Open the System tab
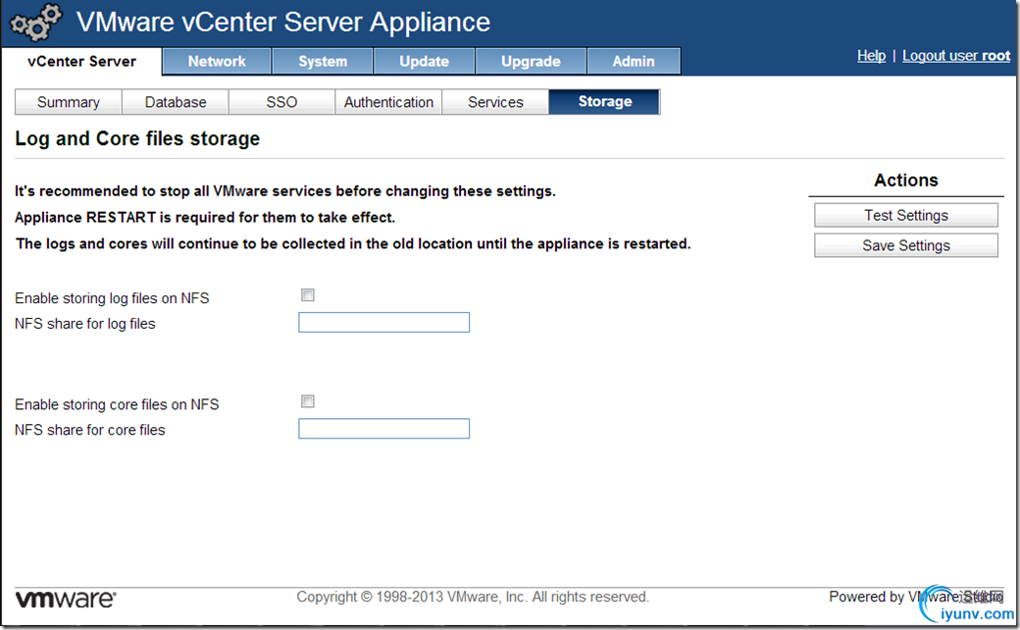Screen dimensions: 1020x630 tap(323, 61)
